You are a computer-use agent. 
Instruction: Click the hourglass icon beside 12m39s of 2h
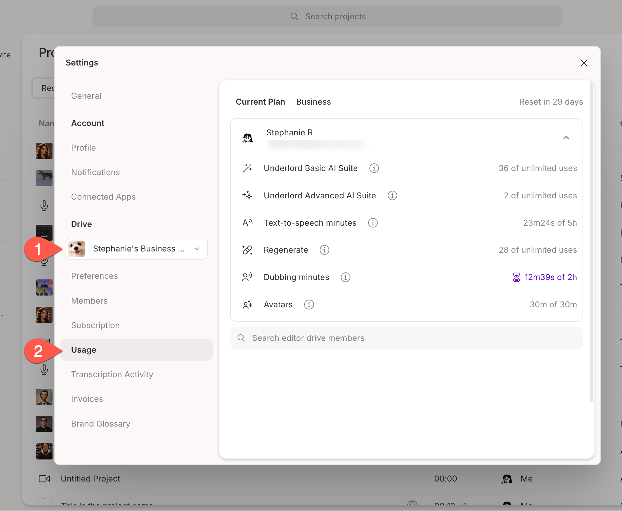click(x=516, y=277)
